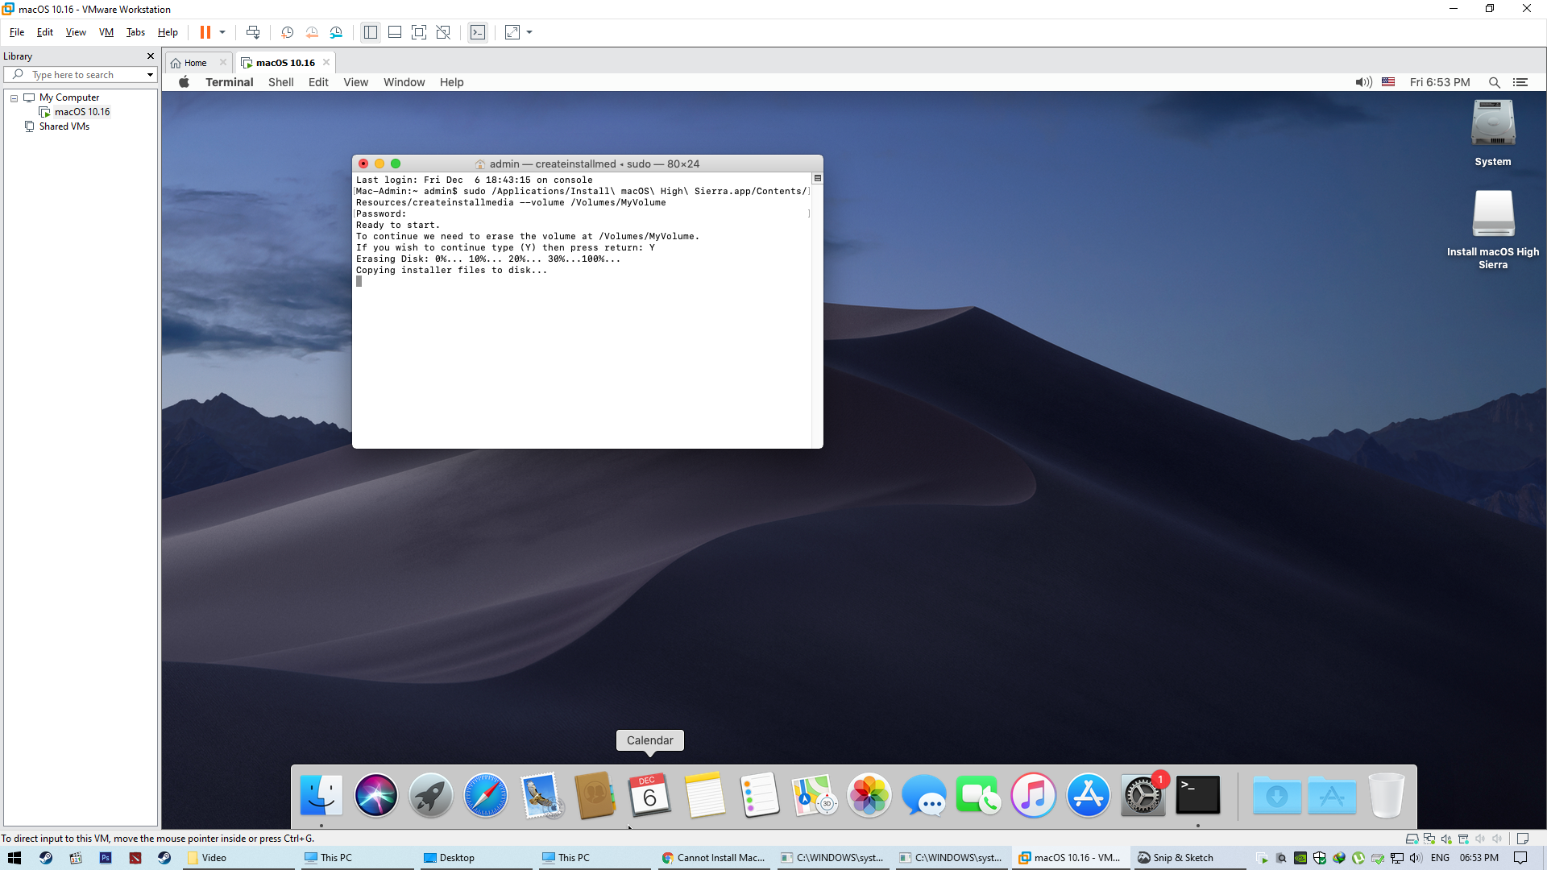Toggle the console view button
This screenshot has width=1547, height=870.
(478, 32)
